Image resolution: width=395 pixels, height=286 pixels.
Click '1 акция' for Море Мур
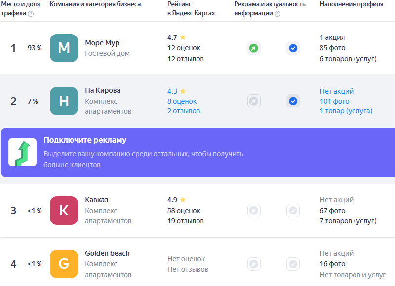[x=332, y=37]
